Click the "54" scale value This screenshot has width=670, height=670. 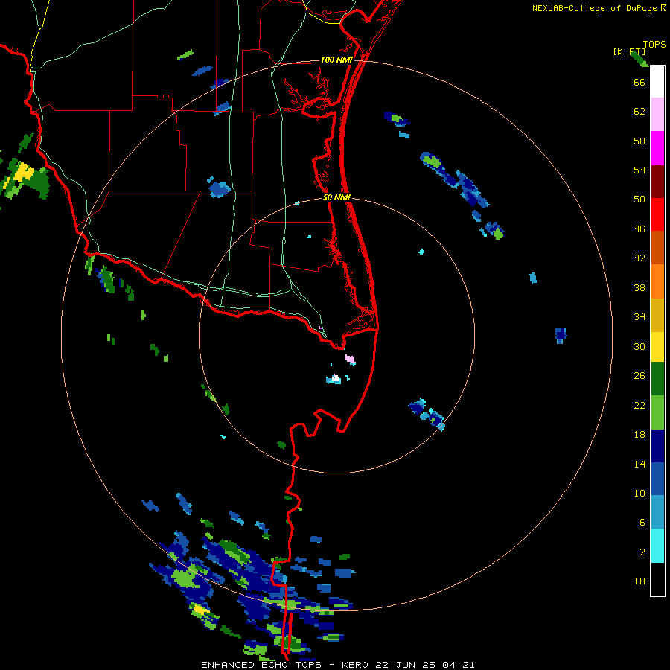[639, 170]
